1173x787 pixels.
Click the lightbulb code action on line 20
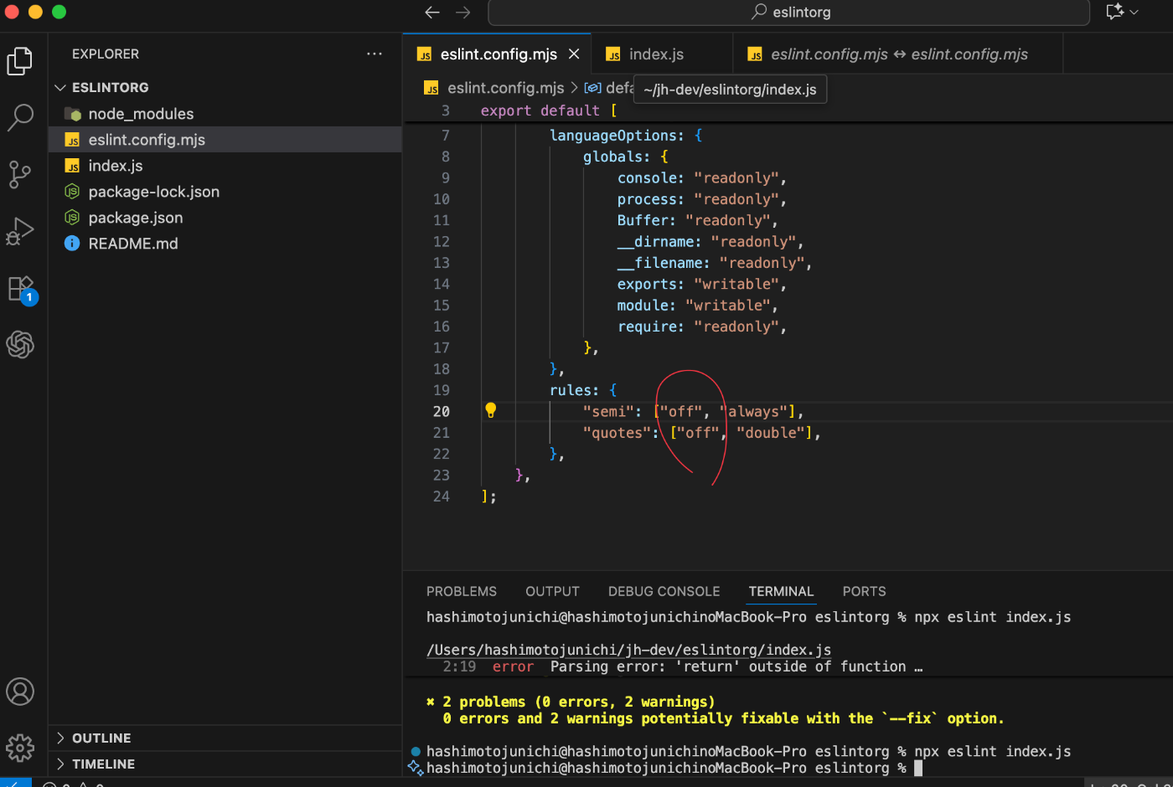(491, 410)
